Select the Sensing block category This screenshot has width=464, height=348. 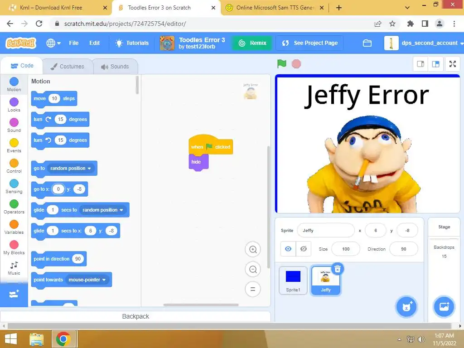(x=14, y=186)
